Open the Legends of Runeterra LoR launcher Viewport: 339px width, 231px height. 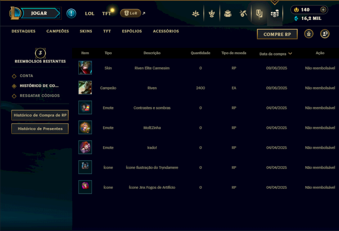pyautogui.click(x=131, y=13)
